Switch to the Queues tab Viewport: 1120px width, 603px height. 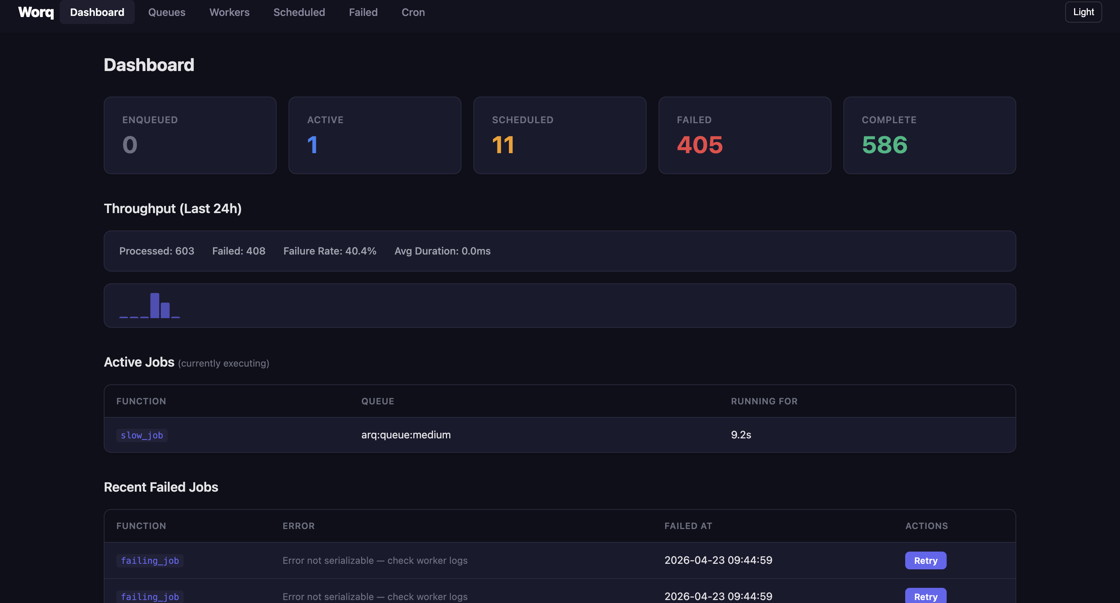pyautogui.click(x=167, y=12)
